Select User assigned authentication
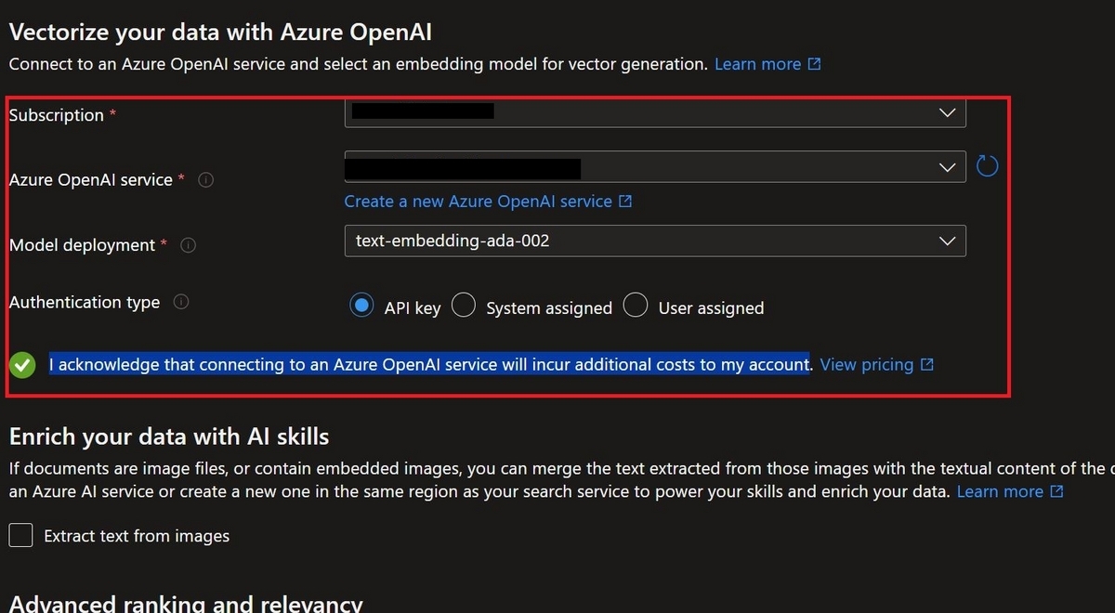 point(636,306)
